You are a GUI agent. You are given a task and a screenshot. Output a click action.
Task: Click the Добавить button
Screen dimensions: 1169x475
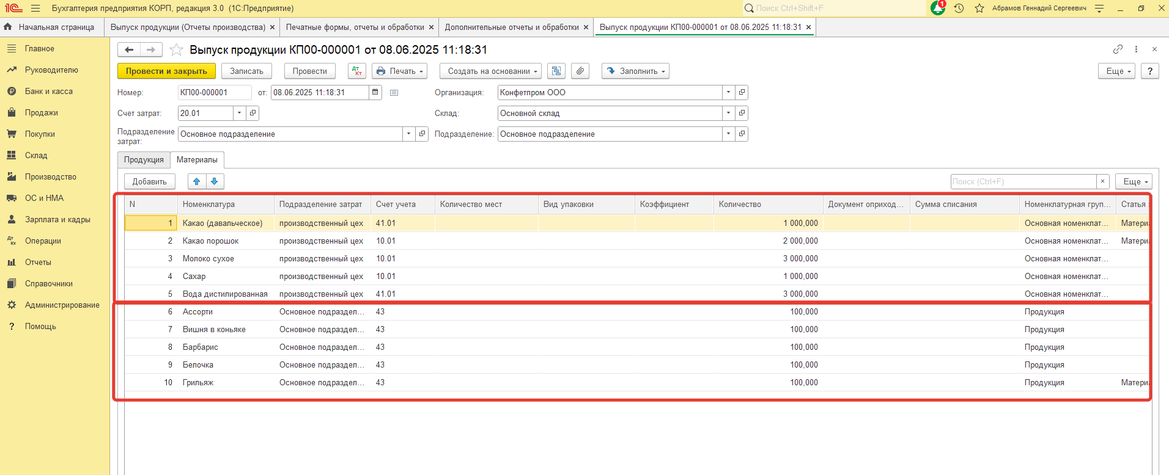(149, 181)
